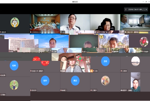Click the muted mic icon in speaking bar
This screenshot has height=101, width=150.
126,10
